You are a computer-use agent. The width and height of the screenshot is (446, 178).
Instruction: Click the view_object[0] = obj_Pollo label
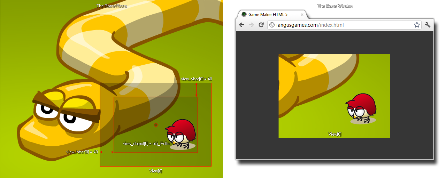coord(146,144)
